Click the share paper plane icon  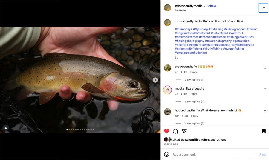(x=184, y=131)
